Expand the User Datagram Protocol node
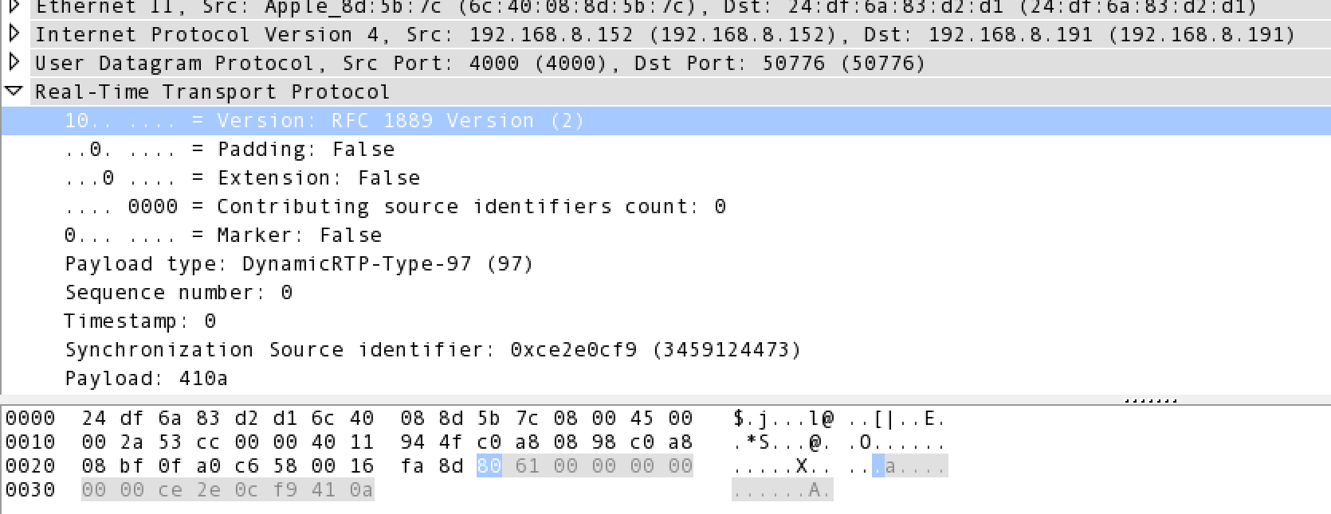1331x514 pixels. click(14, 63)
